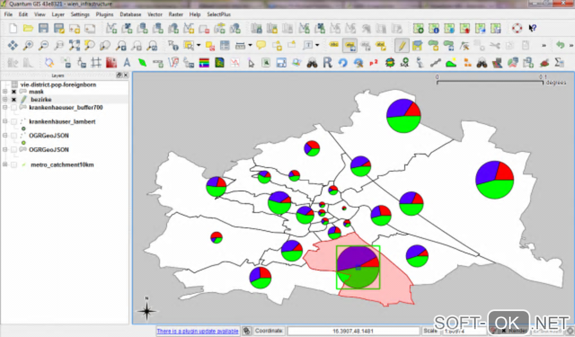The width and height of the screenshot is (575, 337).
Task: Close the Layers panel
Action: (126, 75)
